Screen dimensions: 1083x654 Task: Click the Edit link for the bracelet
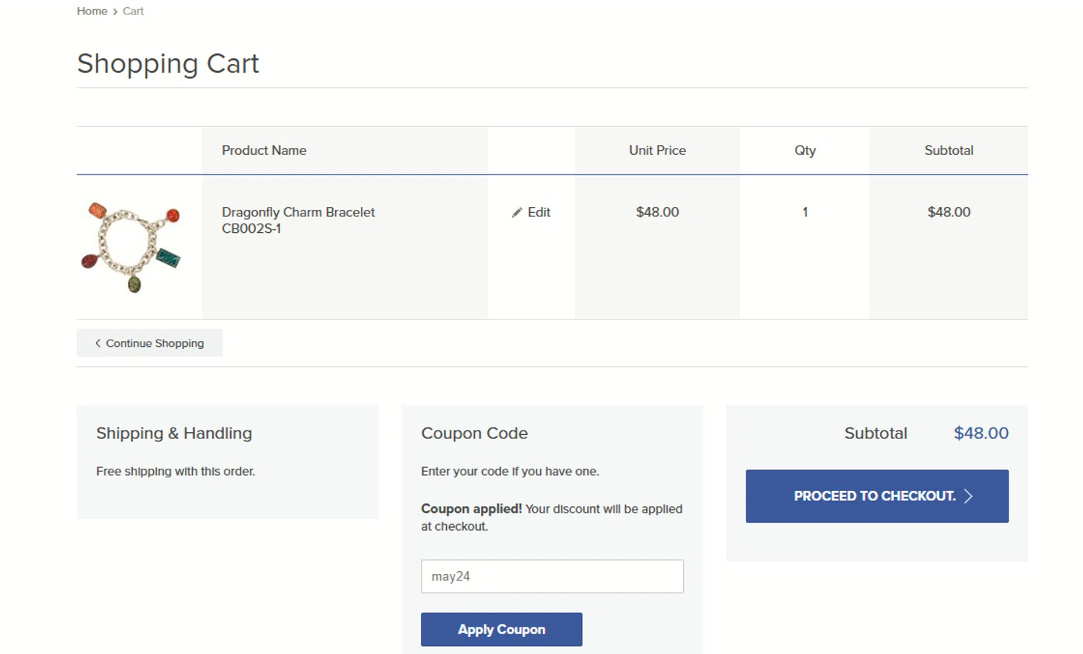(x=539, y=212)
